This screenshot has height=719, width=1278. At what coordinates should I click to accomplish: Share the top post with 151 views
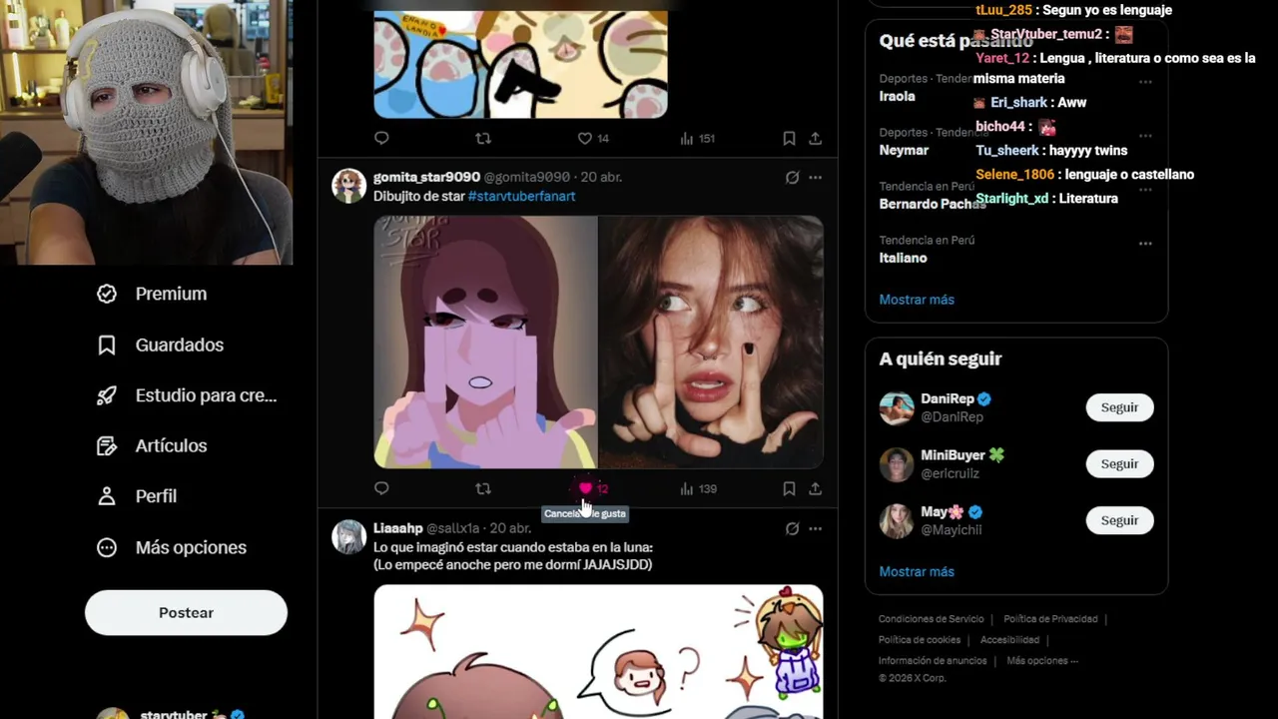click(x=815, y=138)
